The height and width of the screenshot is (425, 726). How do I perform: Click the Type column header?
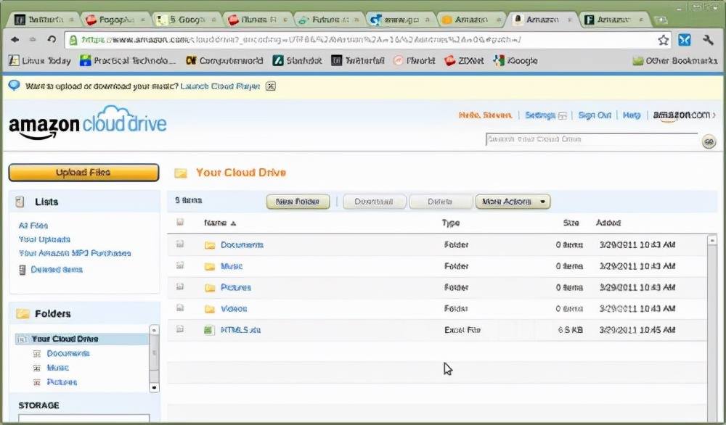pos(451,223)
